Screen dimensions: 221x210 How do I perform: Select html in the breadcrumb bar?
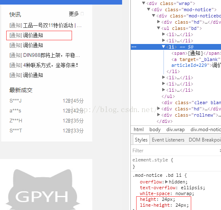139,129
